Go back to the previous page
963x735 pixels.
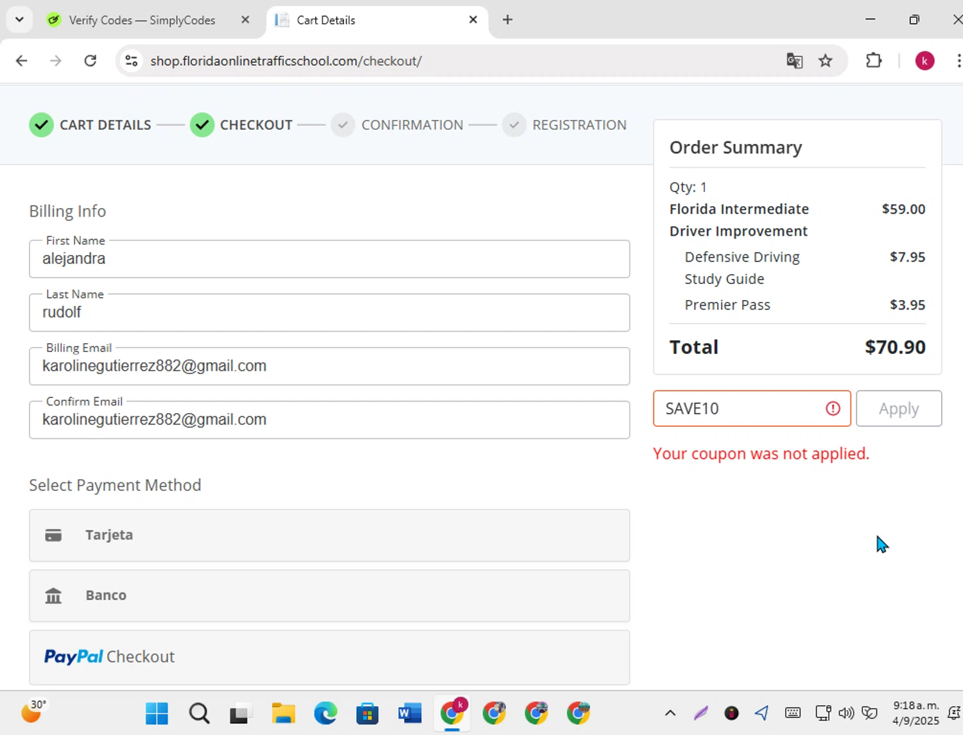(x=22, y=61)
